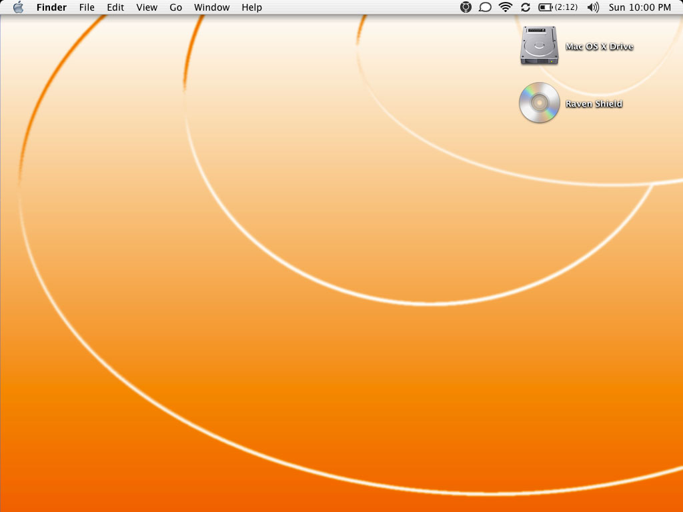Viewport: 683px width, 512px height.
Task: Click the Sun 10:00 PM clock
Action: pyautogui.click(x=640, y=7)
